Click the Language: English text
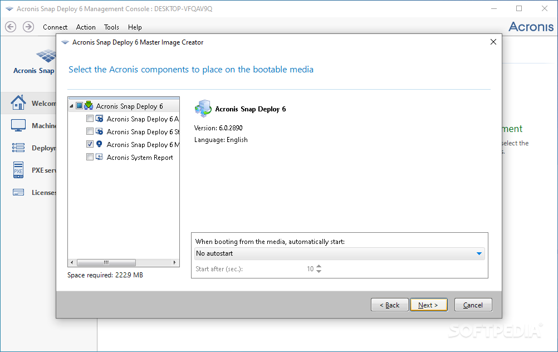The image size is (558, 352). 221,140
